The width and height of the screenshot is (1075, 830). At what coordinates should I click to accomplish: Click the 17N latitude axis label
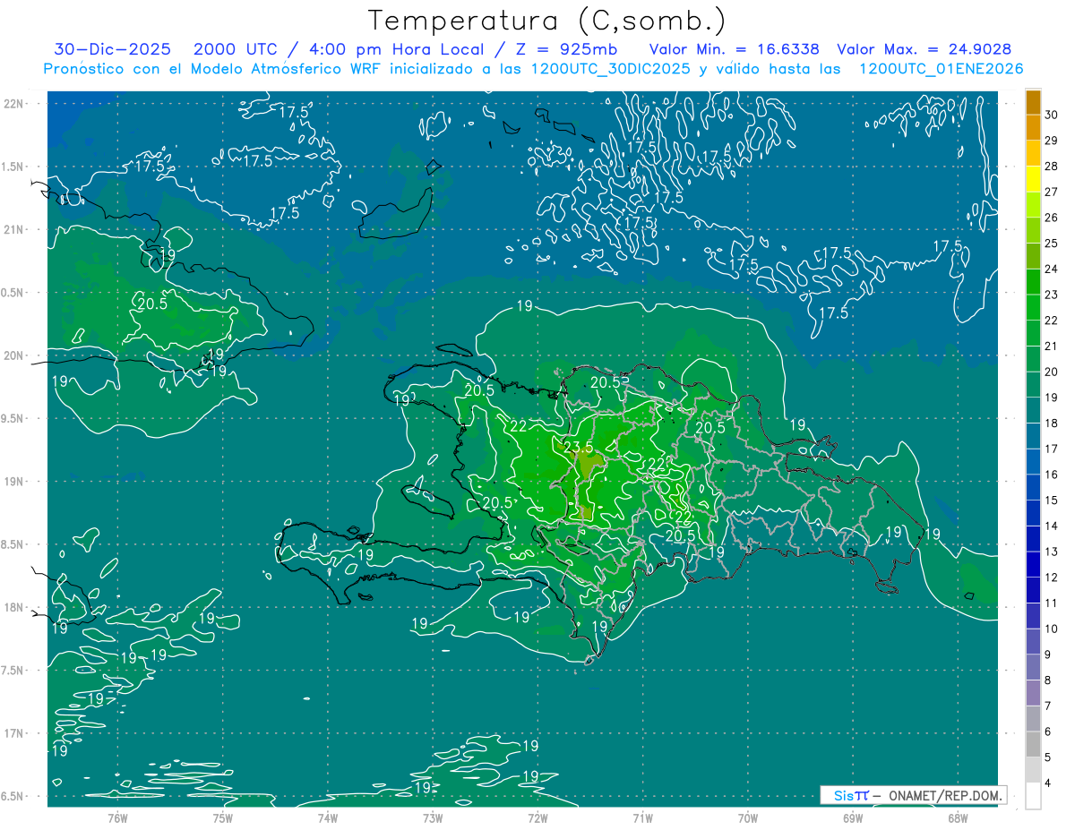click(13, 733)
